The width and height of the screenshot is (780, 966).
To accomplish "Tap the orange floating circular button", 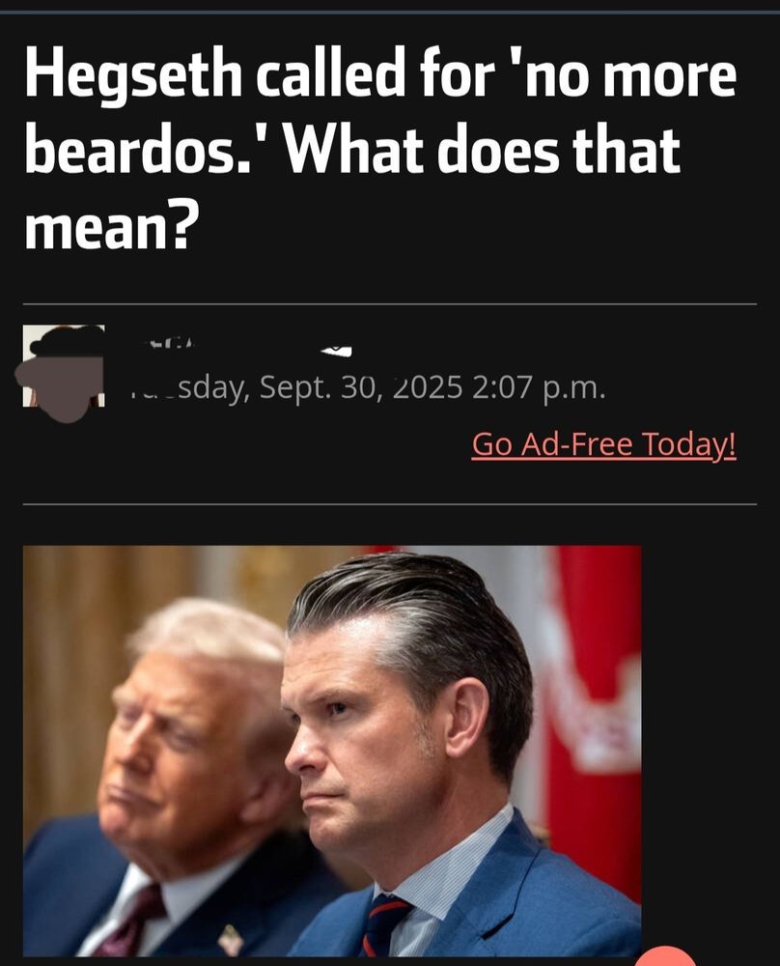I will (665, 956).
